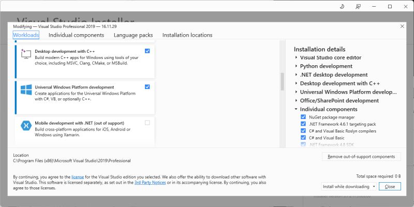The width and height of the screenshot is (414, 207).
Task: Uncheck .NET Framework 4.8 SDK component
Action: pos(303,144)
